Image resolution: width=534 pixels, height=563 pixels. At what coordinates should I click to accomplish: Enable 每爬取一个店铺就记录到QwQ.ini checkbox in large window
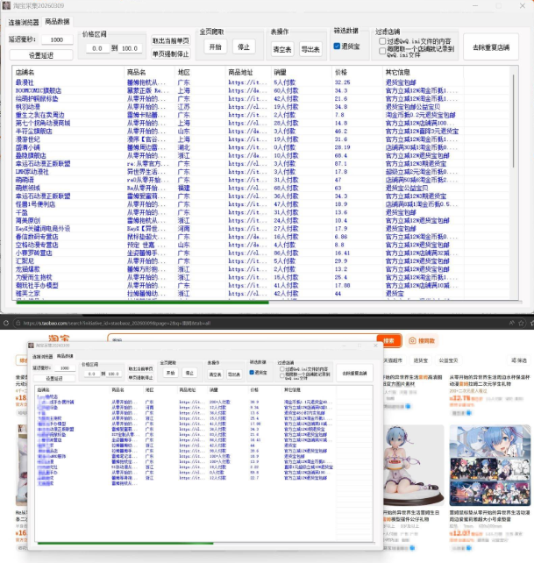[382, 51]
